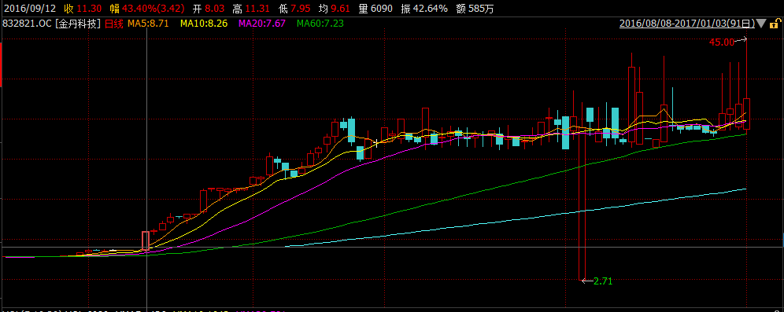Click the open price 8.03
Viewport: 784px width, 312px height.
pyautogui.click(x=215, y=9)
